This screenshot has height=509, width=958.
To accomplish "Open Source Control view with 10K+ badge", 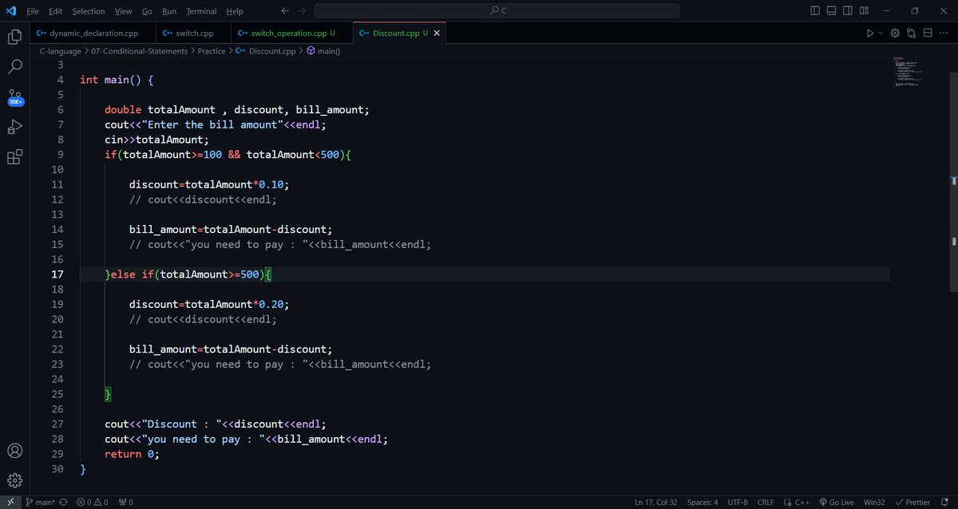I will pyautogui.click(x=15, y=97).
